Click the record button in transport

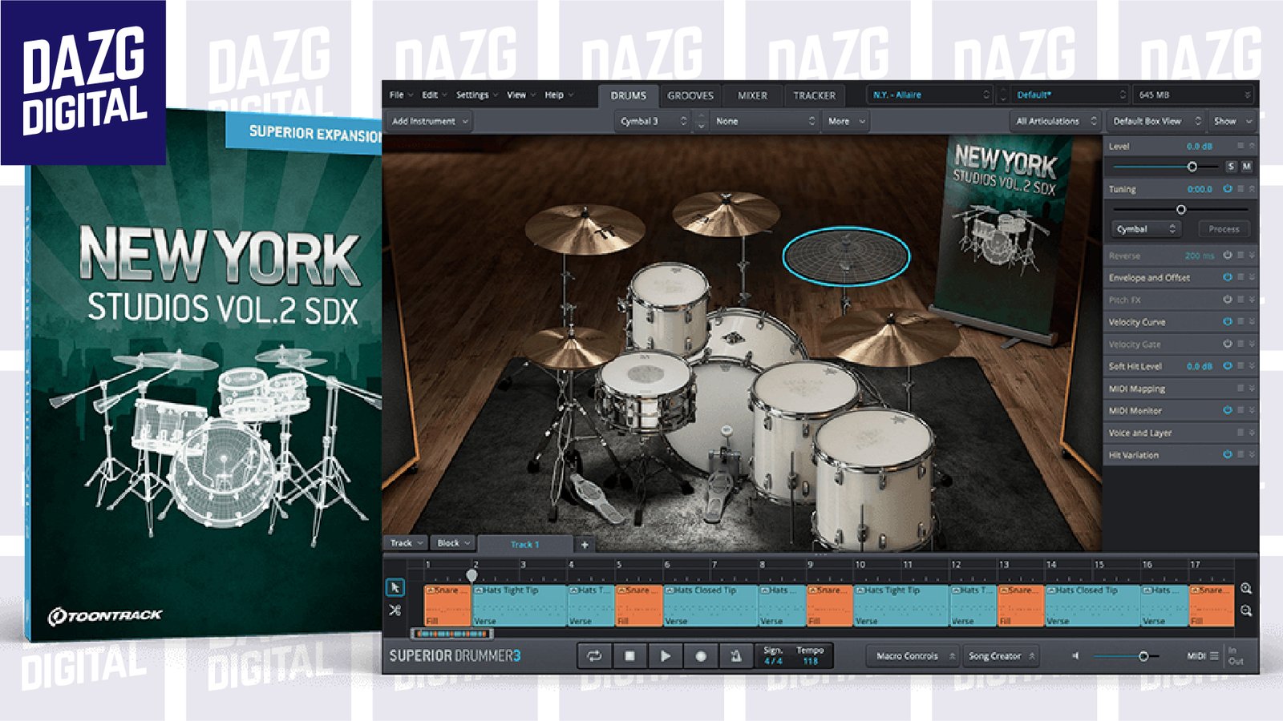point(700,656)
